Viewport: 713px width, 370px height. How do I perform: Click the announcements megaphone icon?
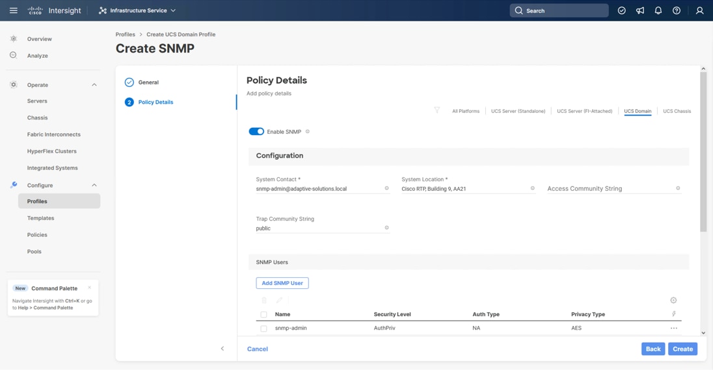[640, 10]
